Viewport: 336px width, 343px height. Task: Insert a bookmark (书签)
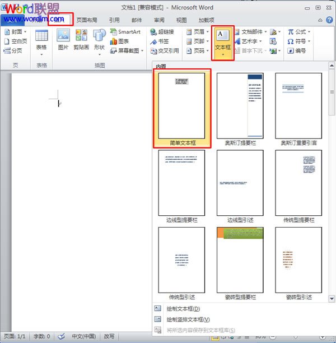[160, 41]
